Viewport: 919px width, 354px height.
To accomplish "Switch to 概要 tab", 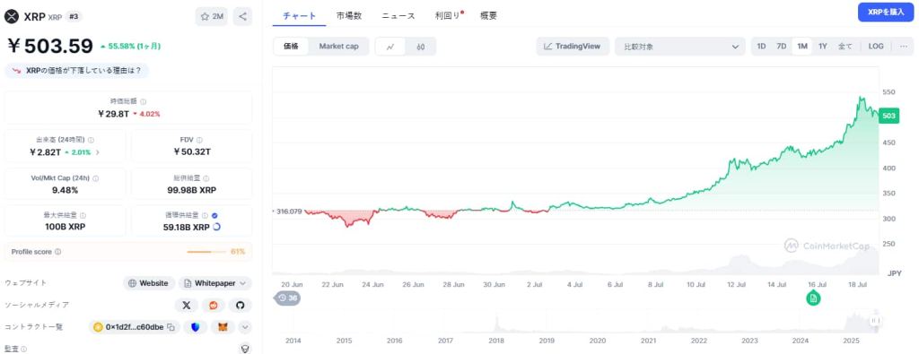I will [488, 16].
